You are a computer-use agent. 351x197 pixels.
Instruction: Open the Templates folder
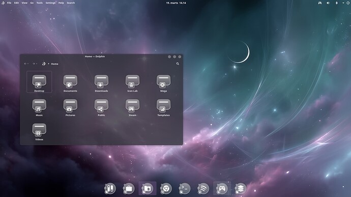[163, 108]
